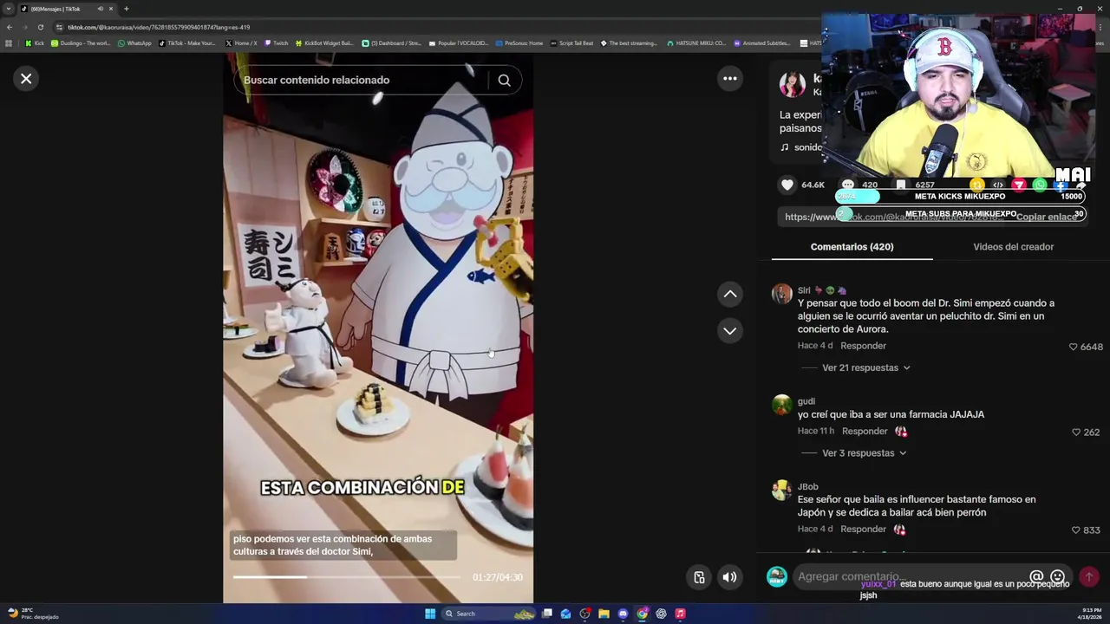Open File Explorer from the taskbar
This screenshot has height=624, width=1110.
[604, 614]
